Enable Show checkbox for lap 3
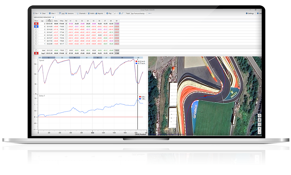Viewport: 291px width, 175px height. tap(36, 29)
